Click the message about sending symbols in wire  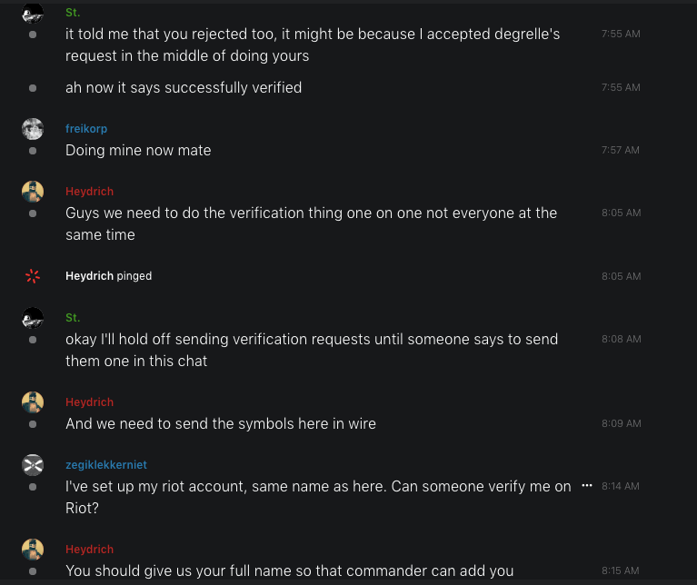point(221,423)
